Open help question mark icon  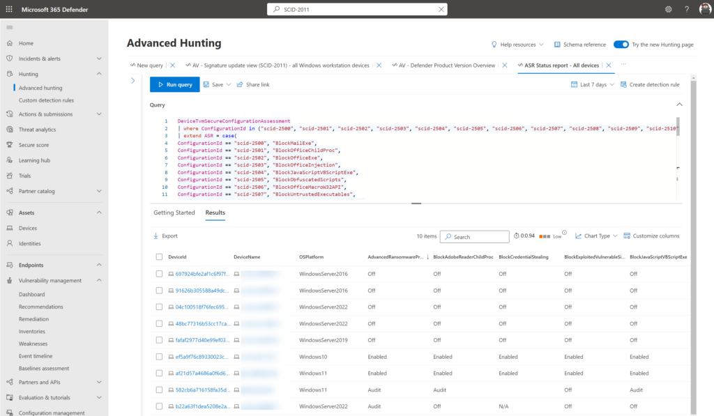687,9
